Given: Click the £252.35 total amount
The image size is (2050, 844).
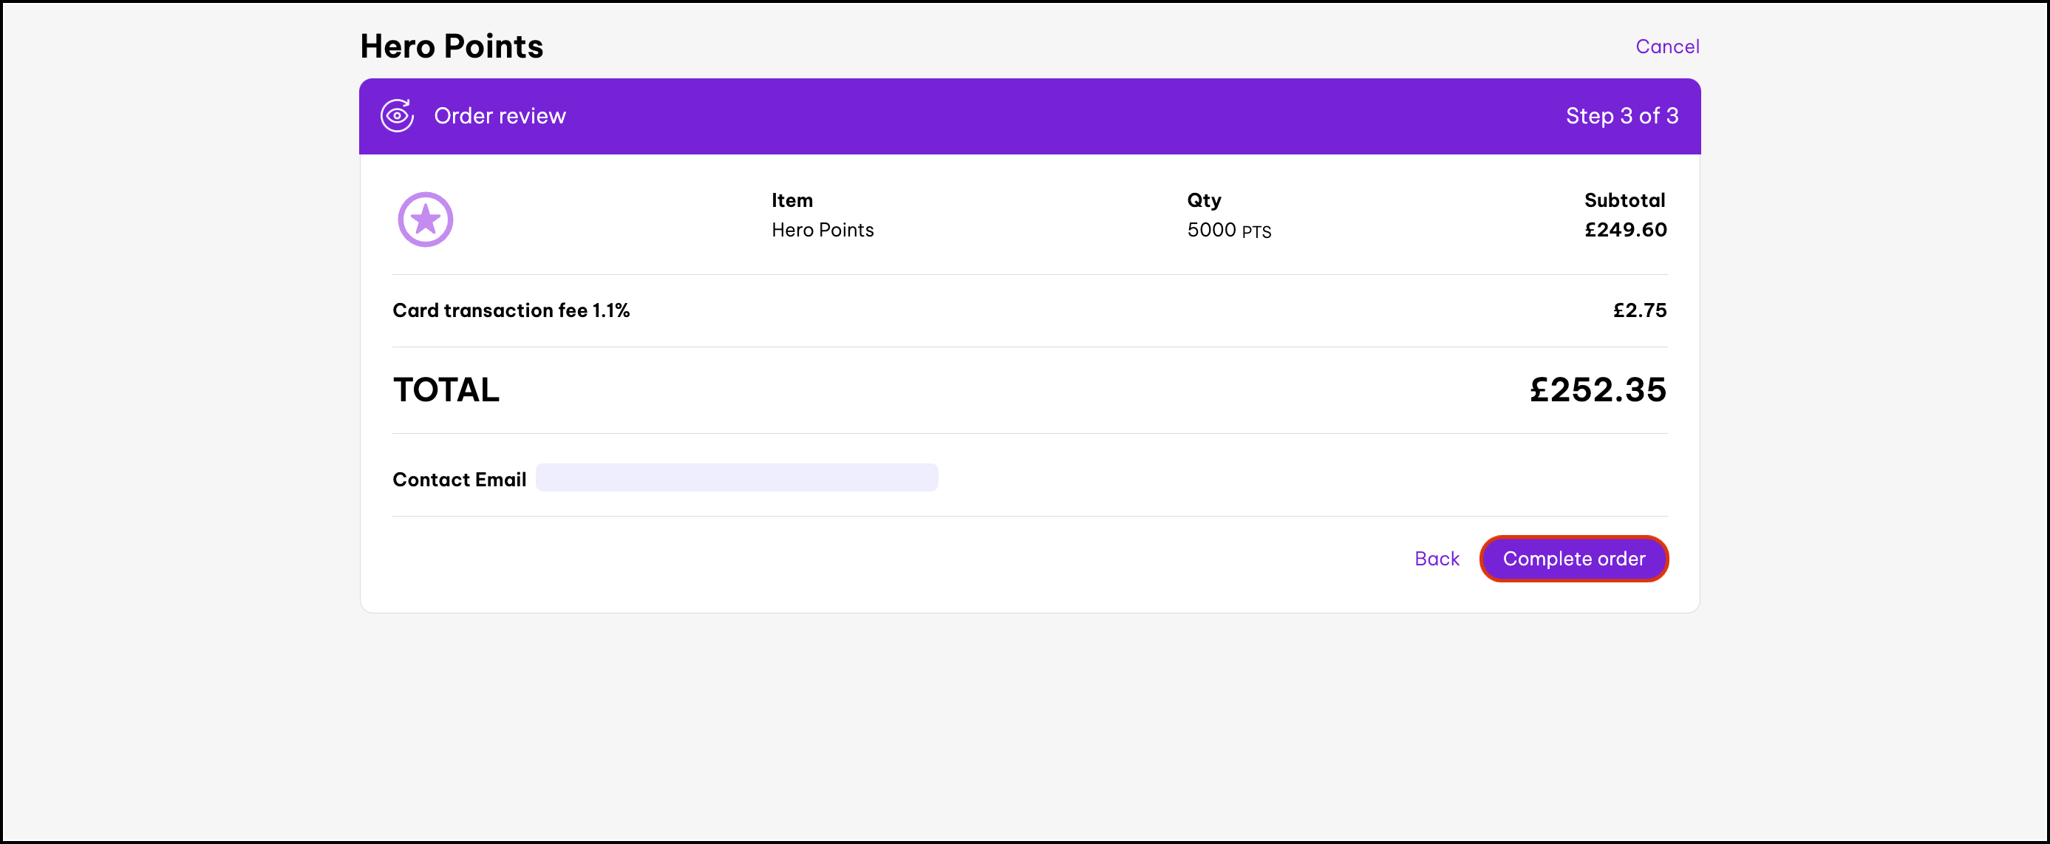Looking at the screenshot, I should point(1596,389).
